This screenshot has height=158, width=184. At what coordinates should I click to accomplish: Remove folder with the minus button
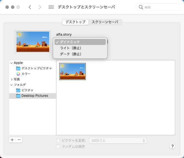pos(19,140)
